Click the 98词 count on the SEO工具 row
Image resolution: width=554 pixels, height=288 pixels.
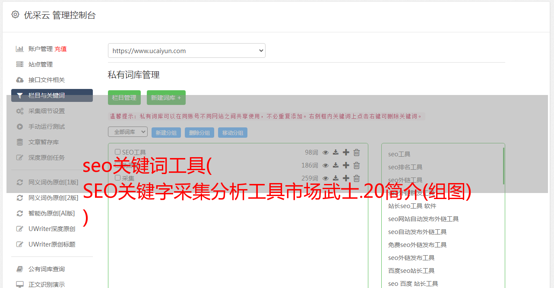pyautogui.click(x=311, y=152)
